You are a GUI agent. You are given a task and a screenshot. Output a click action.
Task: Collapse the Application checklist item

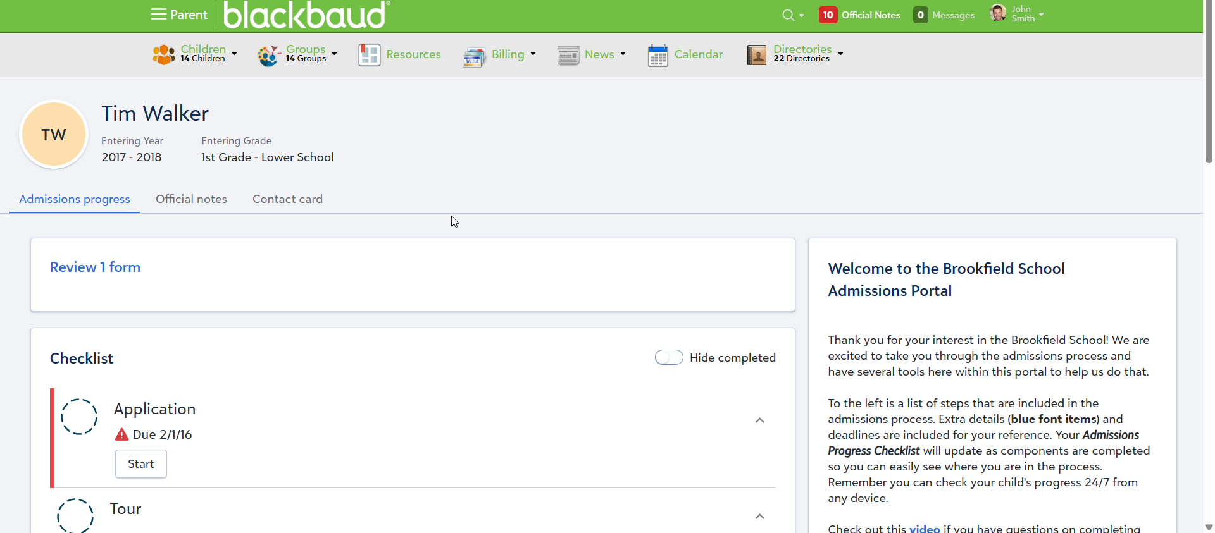[x=759, y=420]
